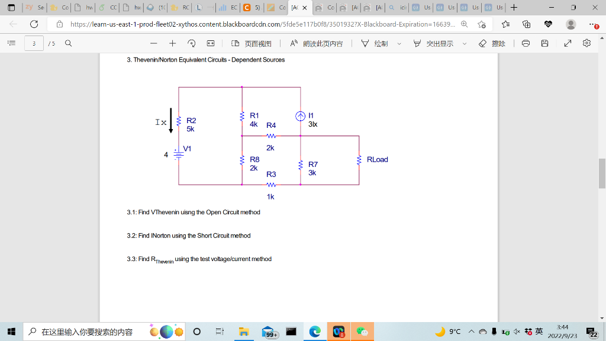The height and width of the screenshot is (341, 606).
Task: Open the PDF table of contents icon
Action: 12,43
